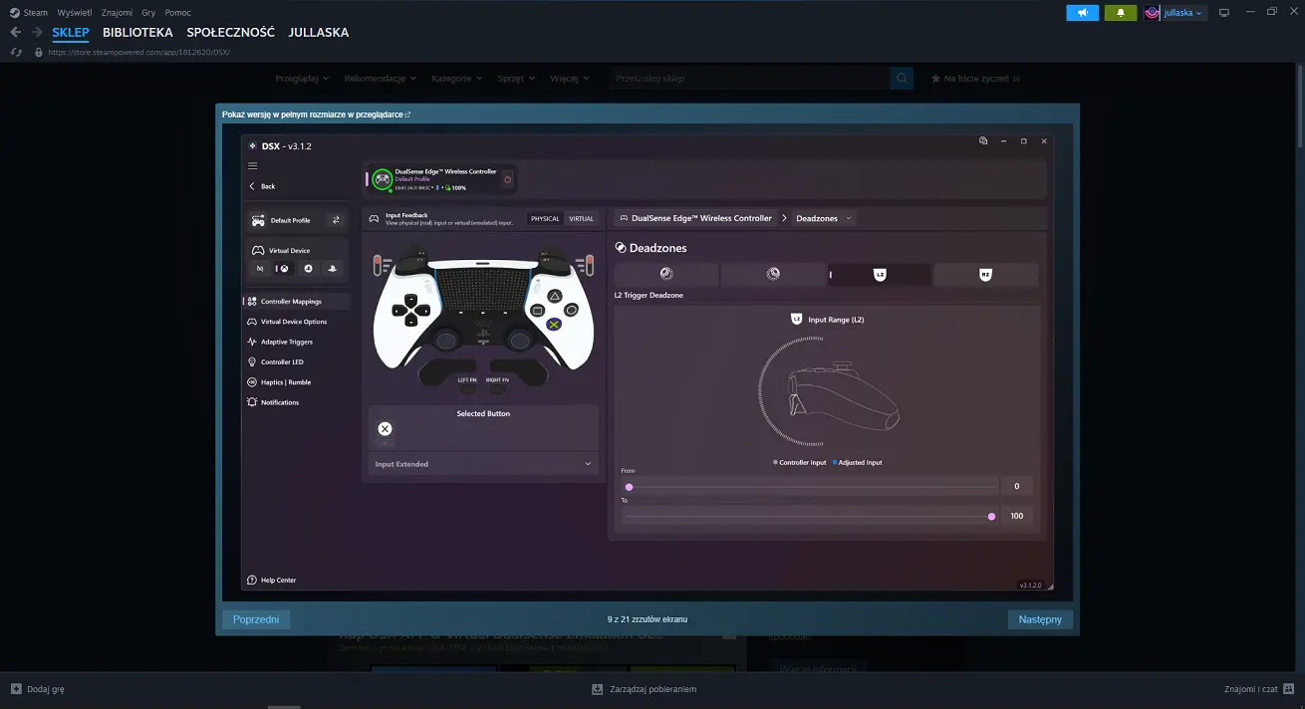Select the PlayStation virtual device icon

(332, 269)
